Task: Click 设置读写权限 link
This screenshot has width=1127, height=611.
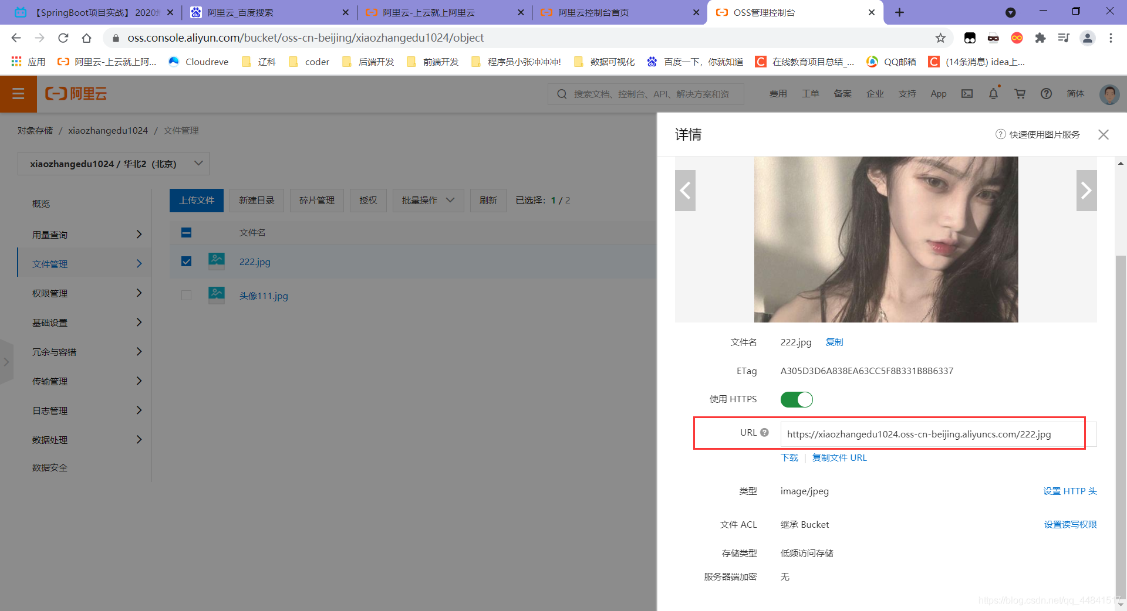Action: click(x=1070, y=524)
